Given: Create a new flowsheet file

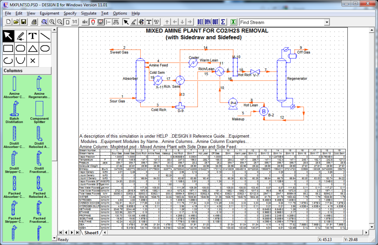Looking at the screenshot, I should [8, 22].
